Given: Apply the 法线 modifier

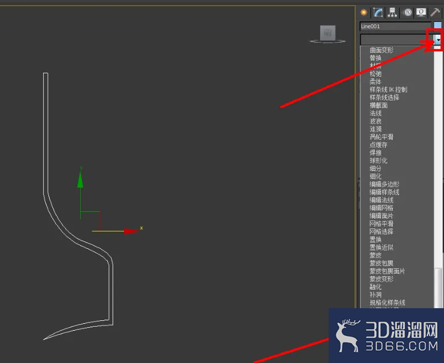Looking at the screenshot, I should click(x=375, y=113).
